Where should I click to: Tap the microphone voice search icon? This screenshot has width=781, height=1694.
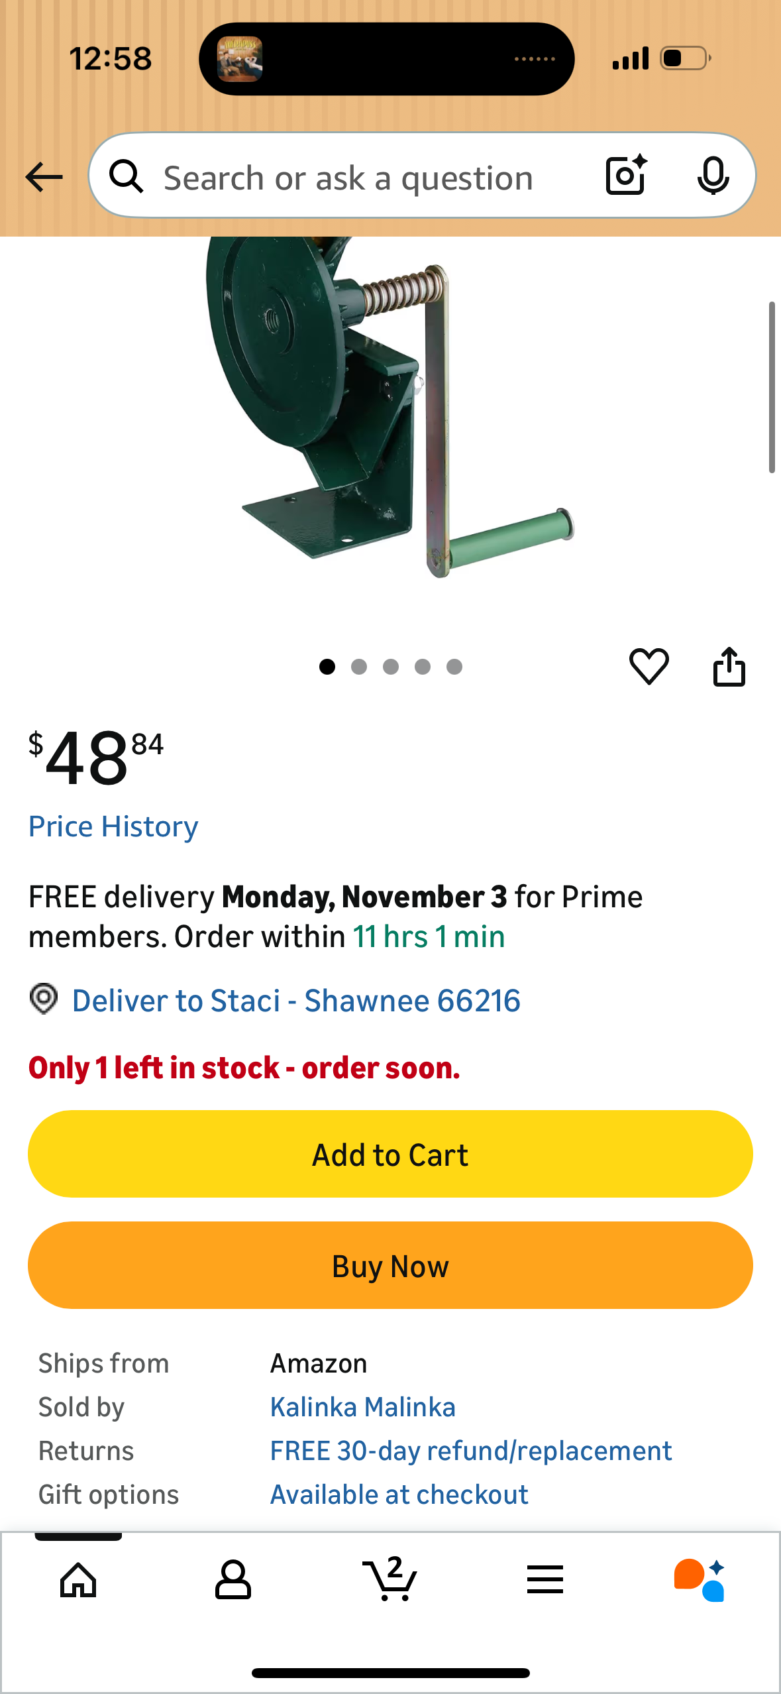(713, 176)
